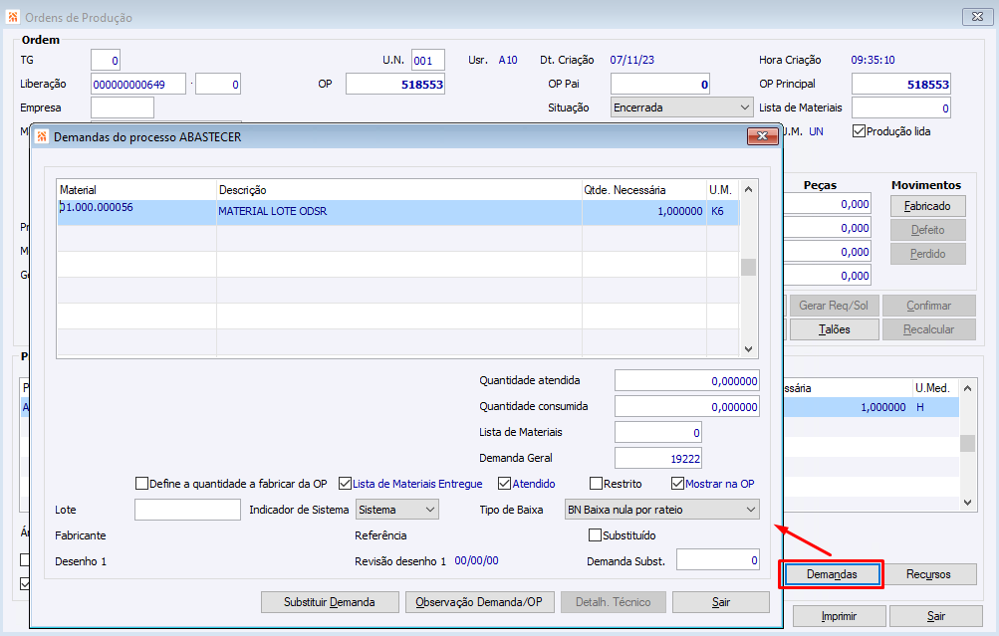Click Lista de Materiais field in dialog
The image size is (999, 636).
coord(658,432)
